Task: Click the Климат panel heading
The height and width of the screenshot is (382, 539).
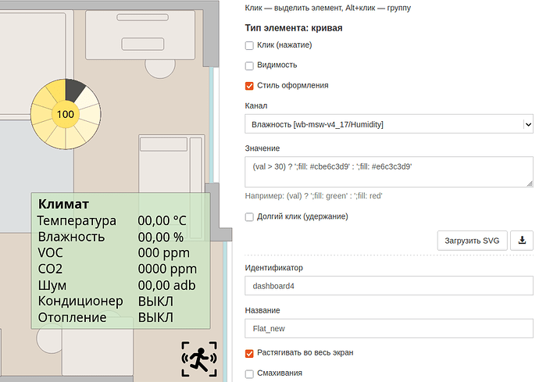Action: click(x=63, y=204)
